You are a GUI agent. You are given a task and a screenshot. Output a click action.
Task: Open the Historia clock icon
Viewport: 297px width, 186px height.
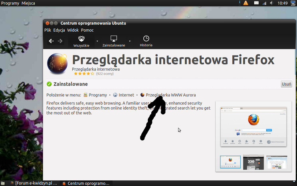coord(146,41)
